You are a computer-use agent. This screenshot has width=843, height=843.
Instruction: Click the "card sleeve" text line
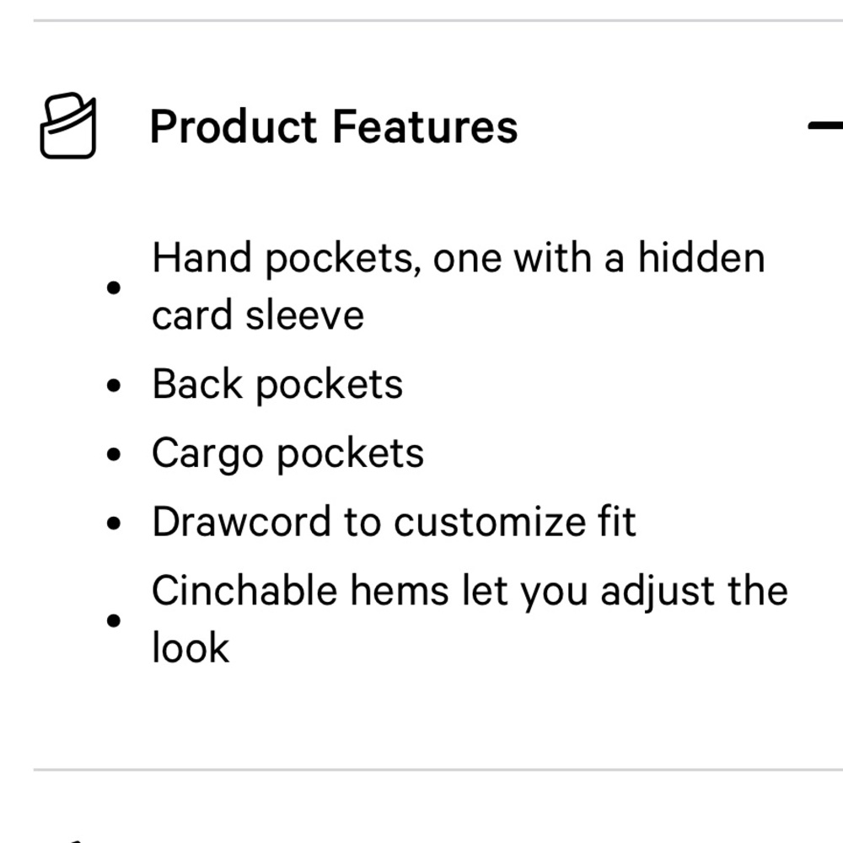pyautogui.click(x=257, y=315)
